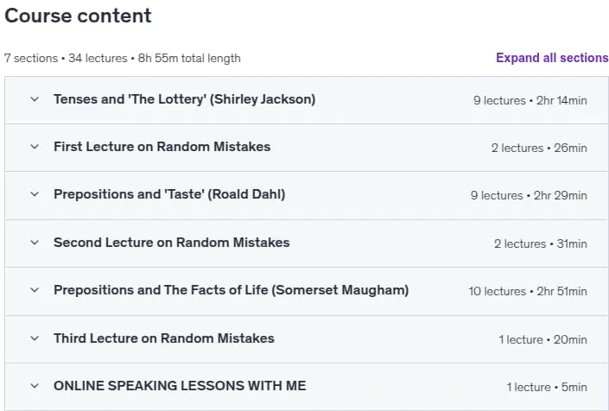
Task: Open Third Lecture on Random Mistakes title
Action: 164,338
